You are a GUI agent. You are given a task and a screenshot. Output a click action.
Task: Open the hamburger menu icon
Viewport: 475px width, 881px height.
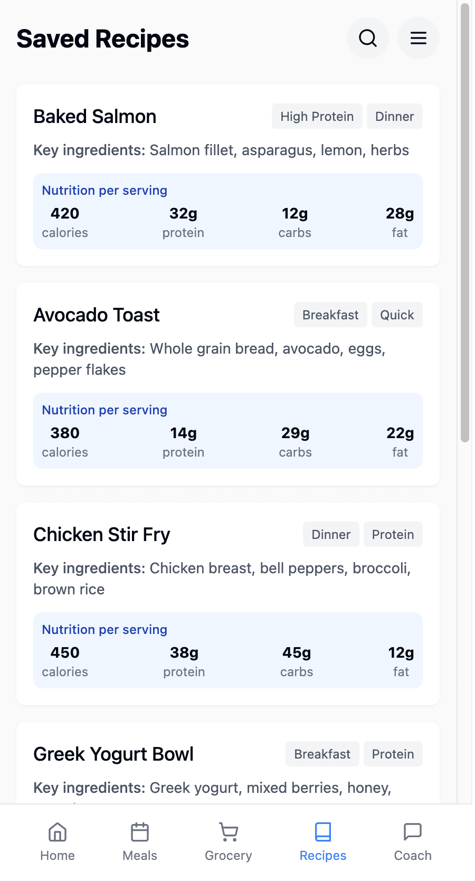tap(418, 38)
